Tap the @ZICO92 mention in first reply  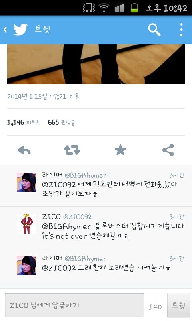click(59, 185)
